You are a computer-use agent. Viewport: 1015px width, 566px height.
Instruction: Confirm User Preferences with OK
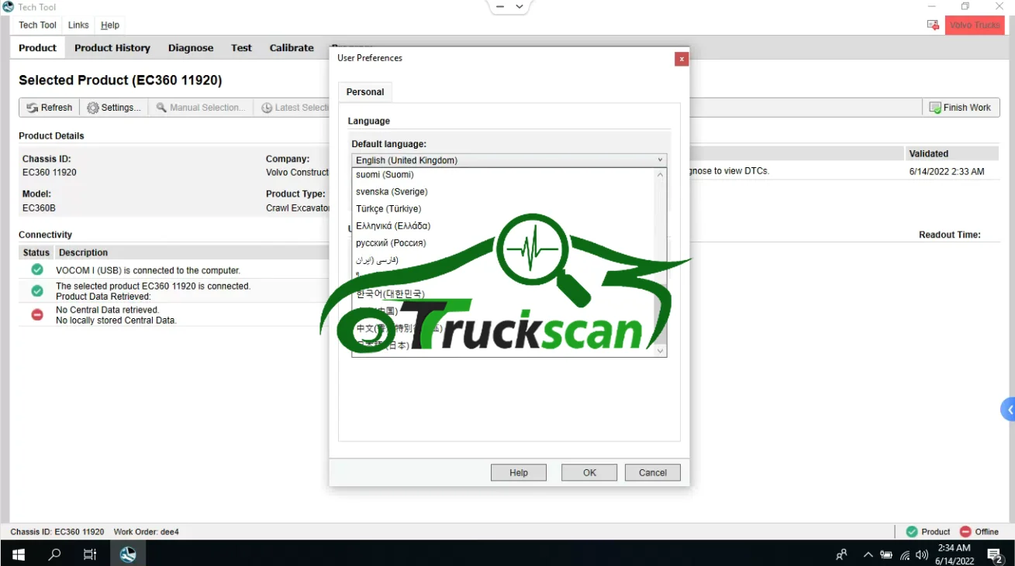click(589, 472)
